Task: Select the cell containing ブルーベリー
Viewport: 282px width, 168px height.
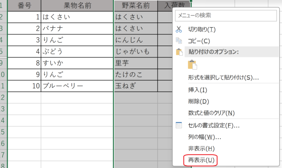Action: (x=77, y=86)
